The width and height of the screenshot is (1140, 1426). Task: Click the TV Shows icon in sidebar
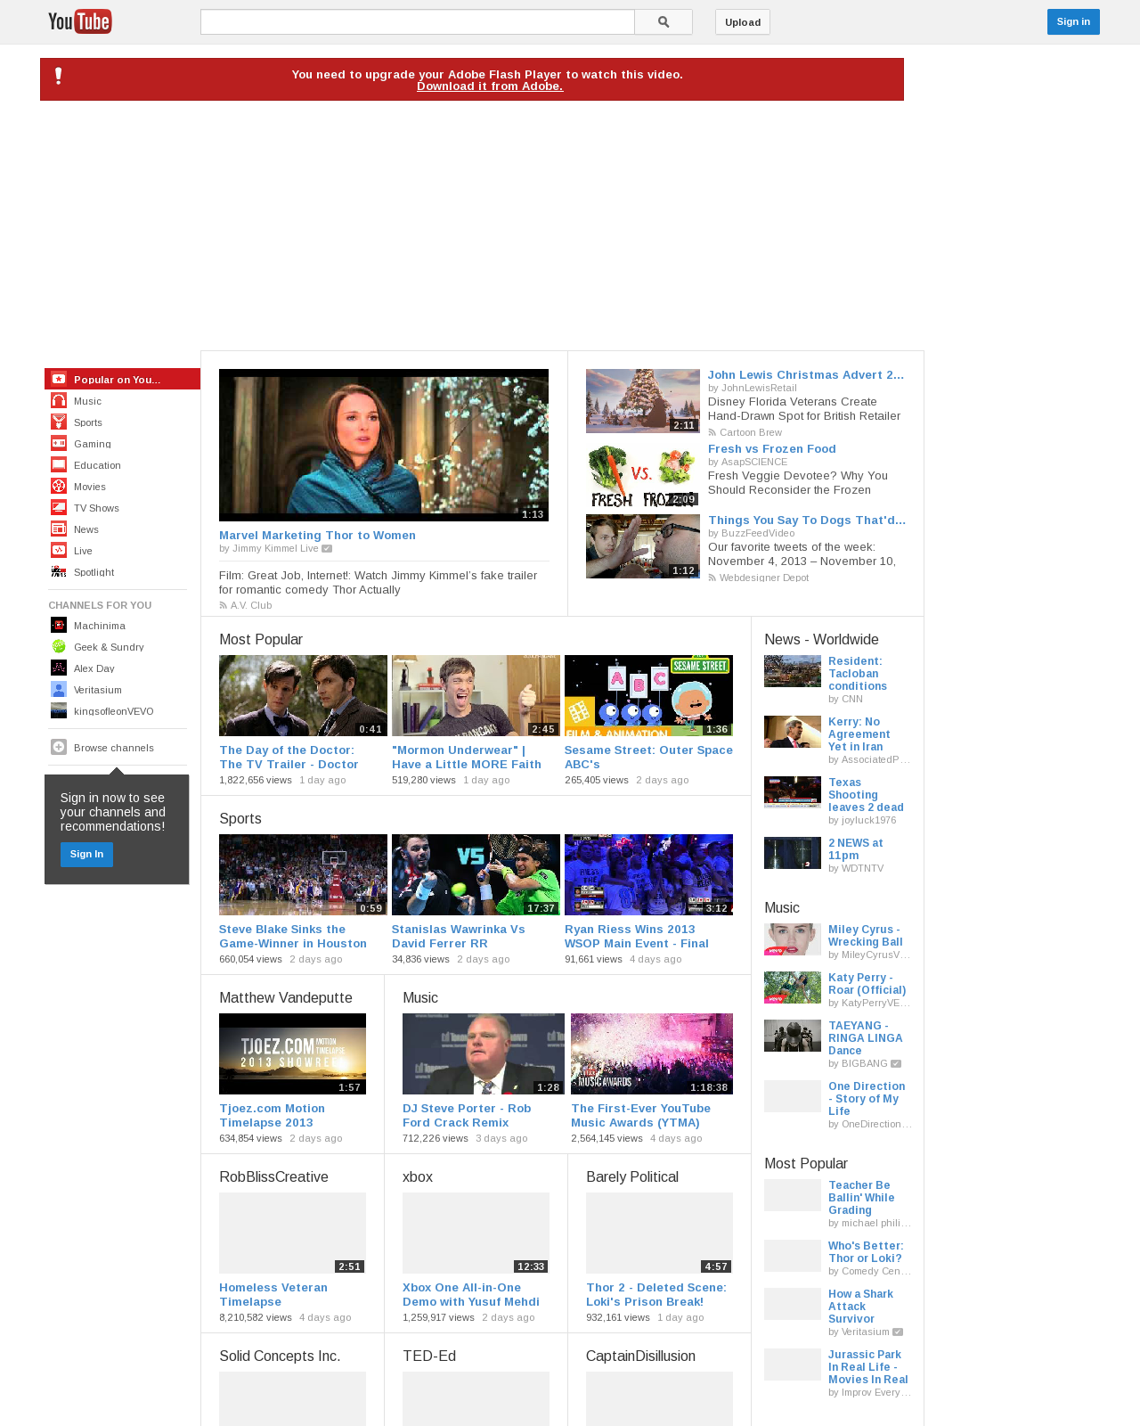pyautogui.click(x=59, y=507)
